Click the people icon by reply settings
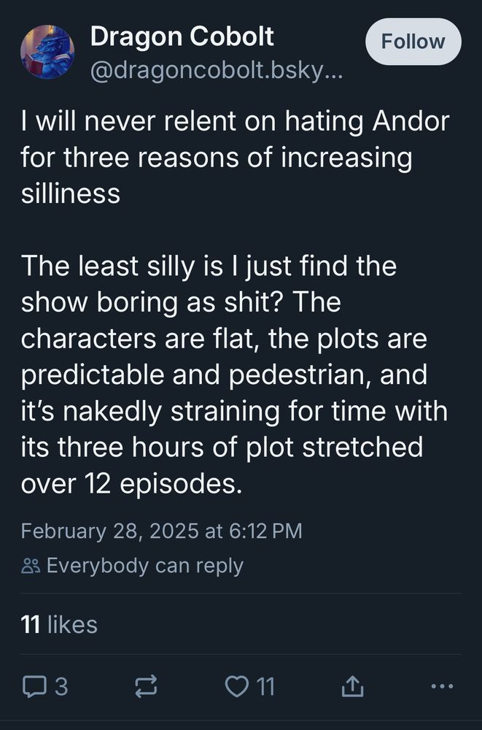This screenshot has width=482, height=730. (31, 566)
